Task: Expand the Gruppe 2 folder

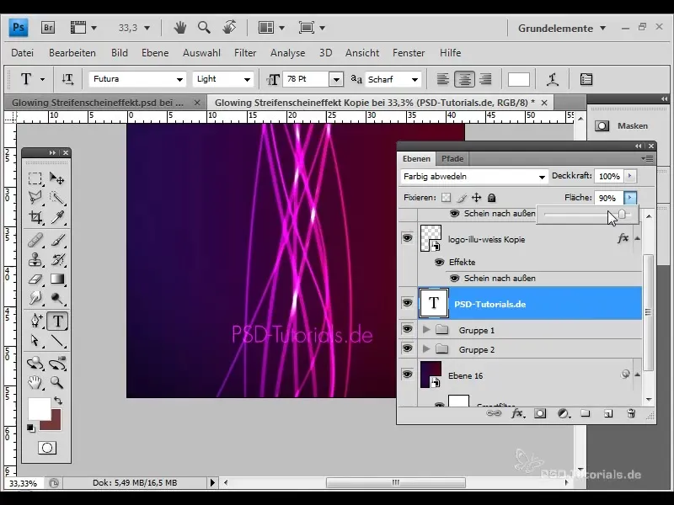Action: tap(426, 349)
